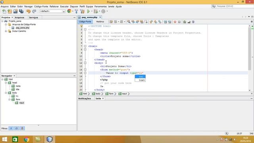Screen dimensions: 254x143
Task: Click the Debug Project toolbar icon
Action: [96, 11]
